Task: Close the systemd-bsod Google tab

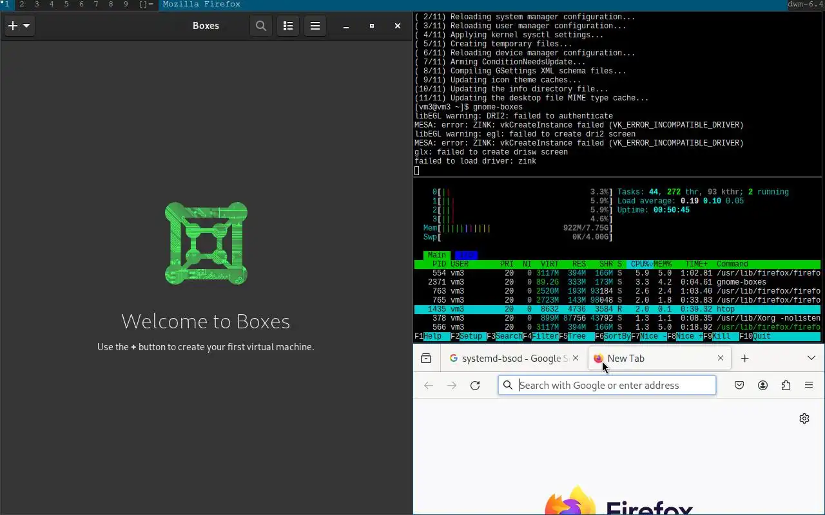Action: (x=576, y=359)
